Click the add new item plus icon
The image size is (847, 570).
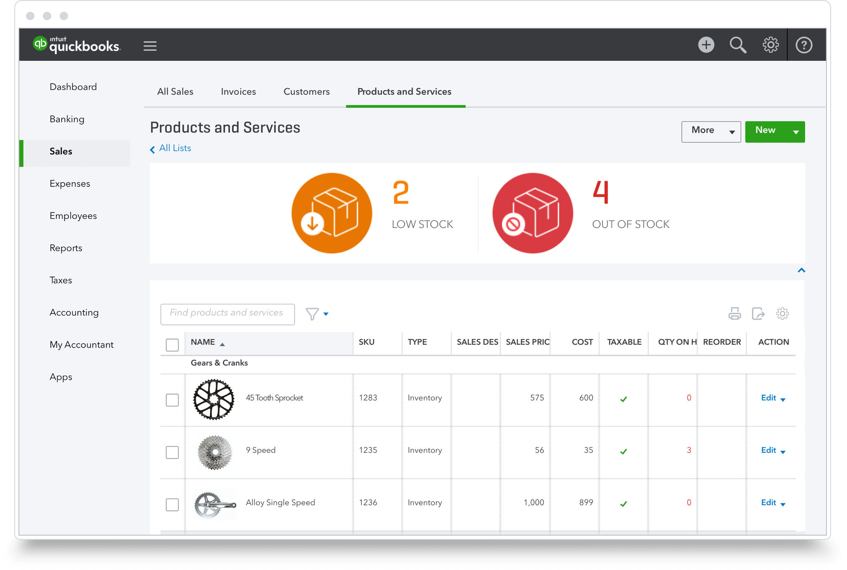[705, 44]
